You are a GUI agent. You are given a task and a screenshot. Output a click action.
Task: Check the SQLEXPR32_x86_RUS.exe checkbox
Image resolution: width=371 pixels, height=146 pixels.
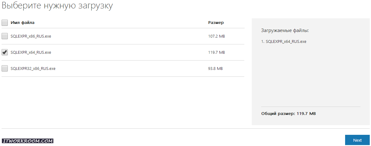tap(5, 68)
